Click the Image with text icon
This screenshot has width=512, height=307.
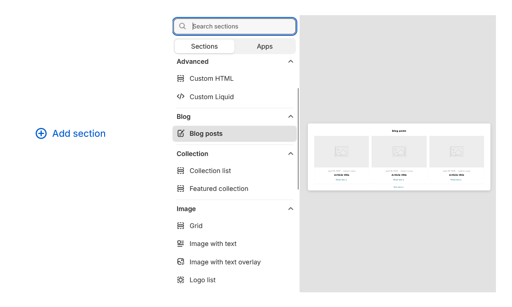point(181,244)
